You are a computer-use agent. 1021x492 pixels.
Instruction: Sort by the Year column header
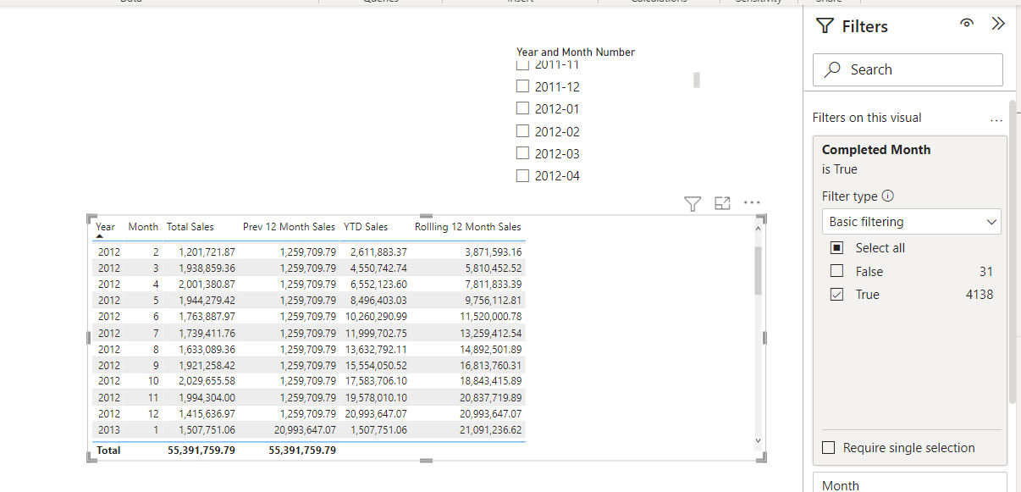106,227
